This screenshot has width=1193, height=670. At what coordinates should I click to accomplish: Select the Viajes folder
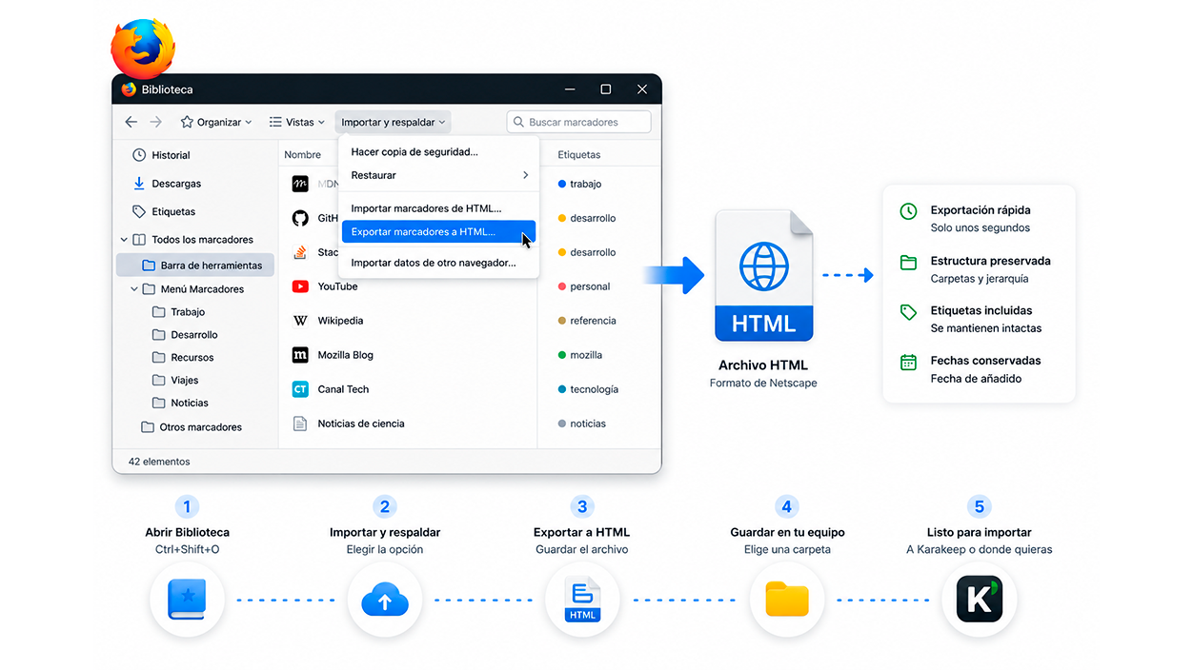175,381
